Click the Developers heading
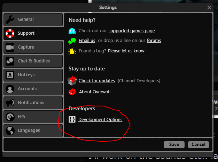This screenshot has width=218, height=162. [82, 109]
